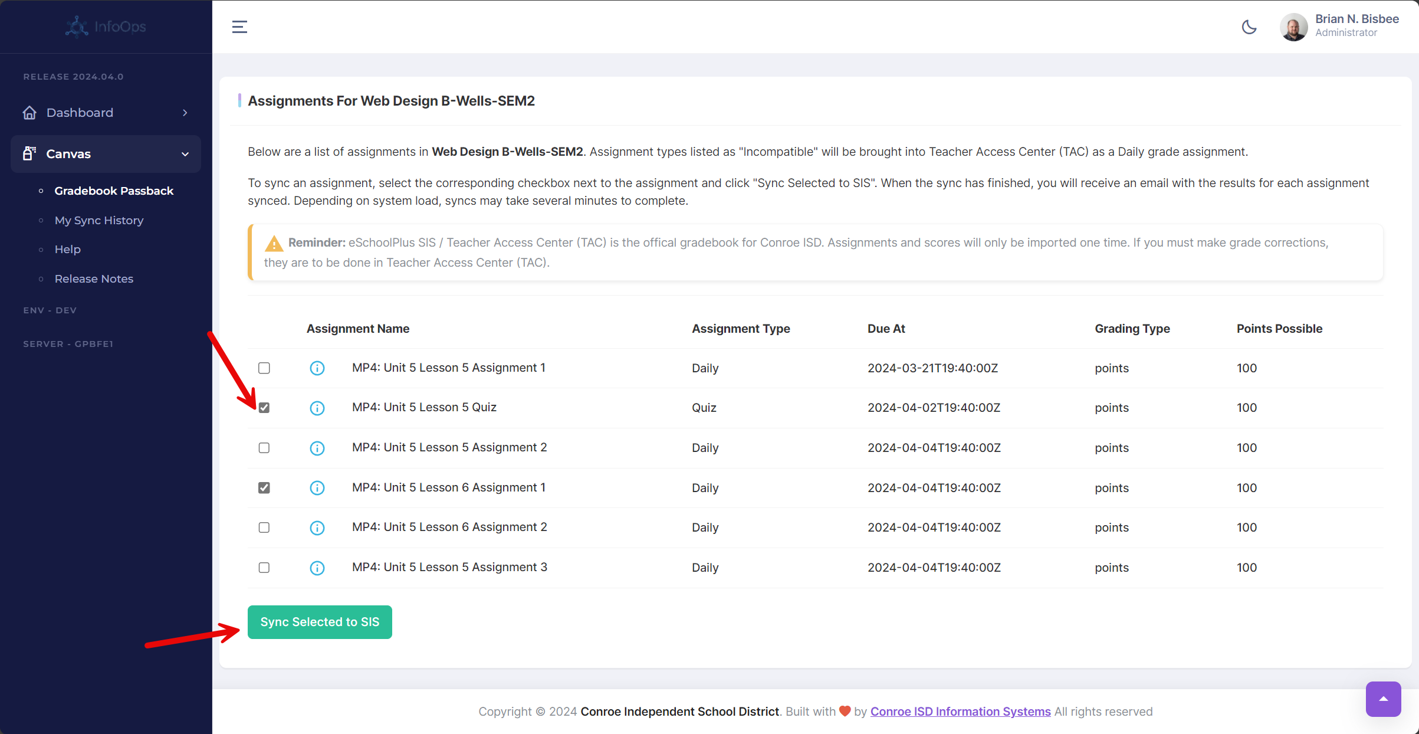Check the box for Unit 5 Lesson 5 Assignment 1
Screen dimensions: 1419x734
pyautogui.click(x=264, y=368)
